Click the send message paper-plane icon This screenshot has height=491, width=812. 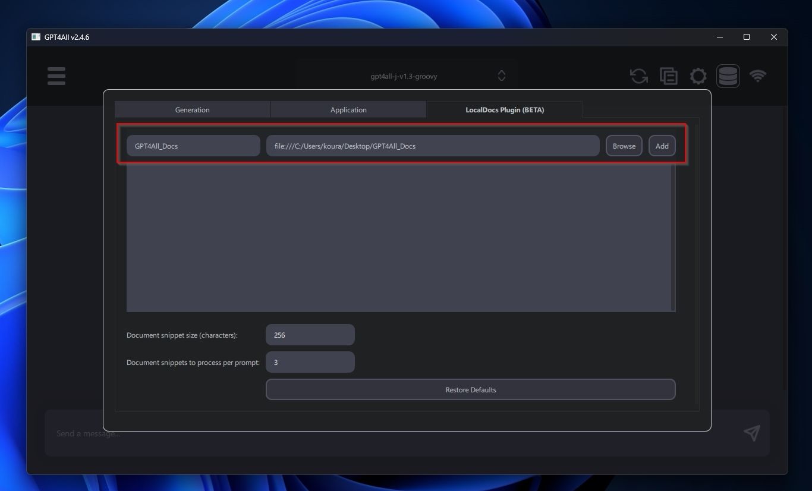(x=751, y=433)
